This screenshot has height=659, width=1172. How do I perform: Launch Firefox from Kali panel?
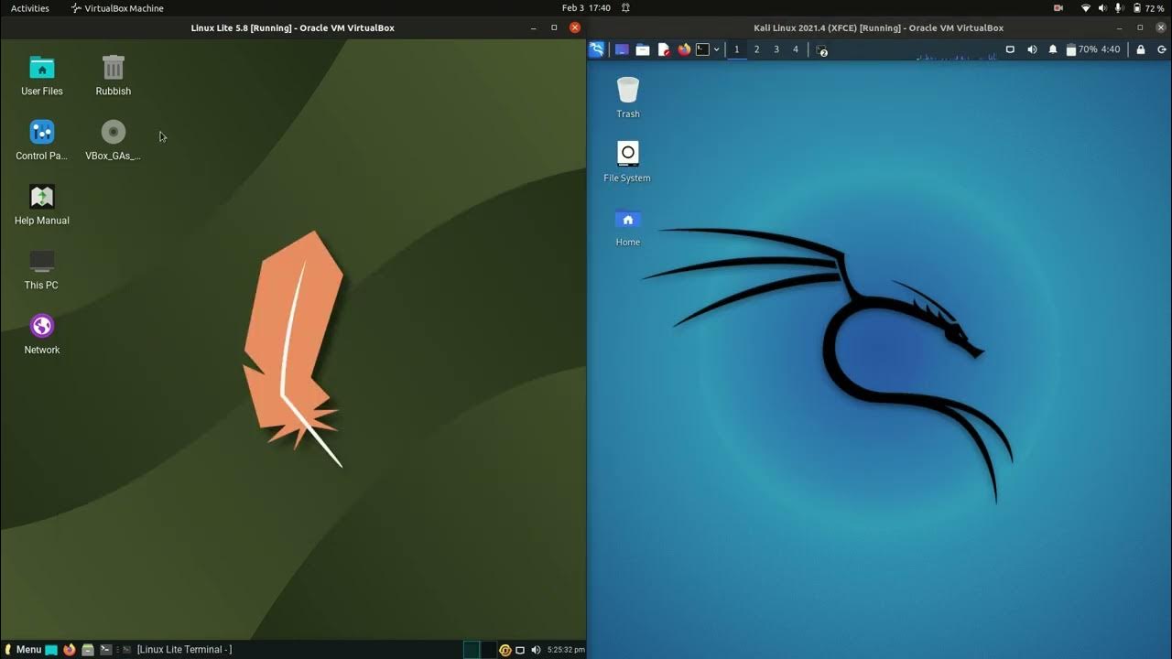684,49
